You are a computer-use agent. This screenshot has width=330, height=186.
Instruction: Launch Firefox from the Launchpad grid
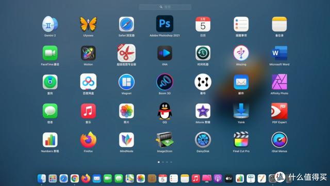tap(88, 139)
